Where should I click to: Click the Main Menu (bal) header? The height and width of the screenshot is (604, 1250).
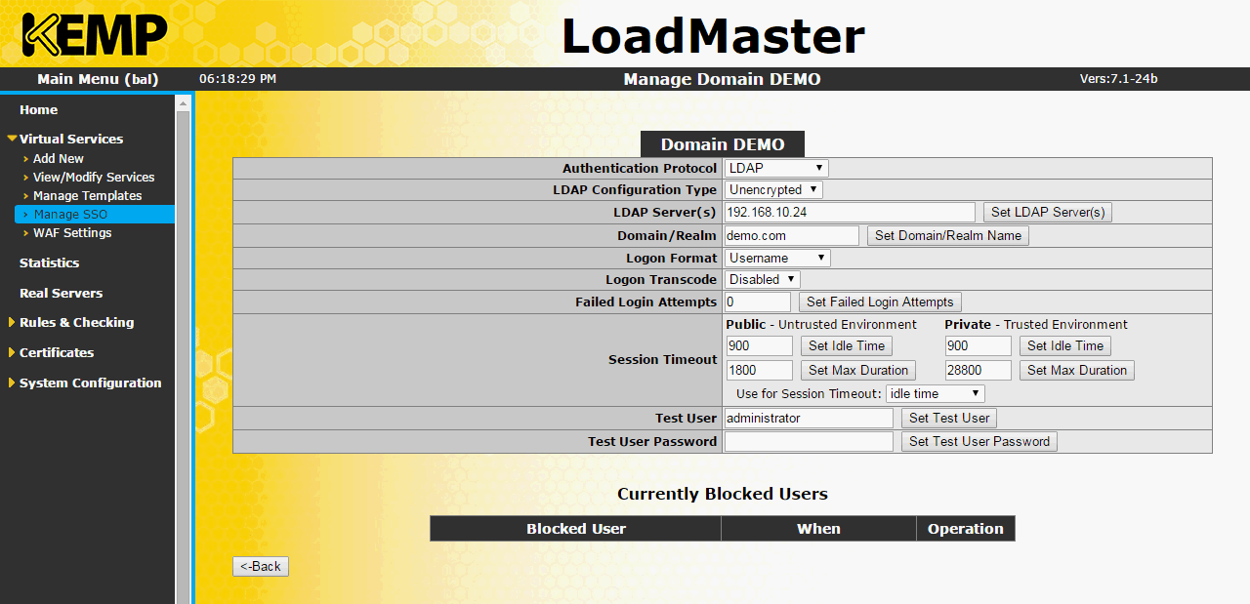(98, 79)
